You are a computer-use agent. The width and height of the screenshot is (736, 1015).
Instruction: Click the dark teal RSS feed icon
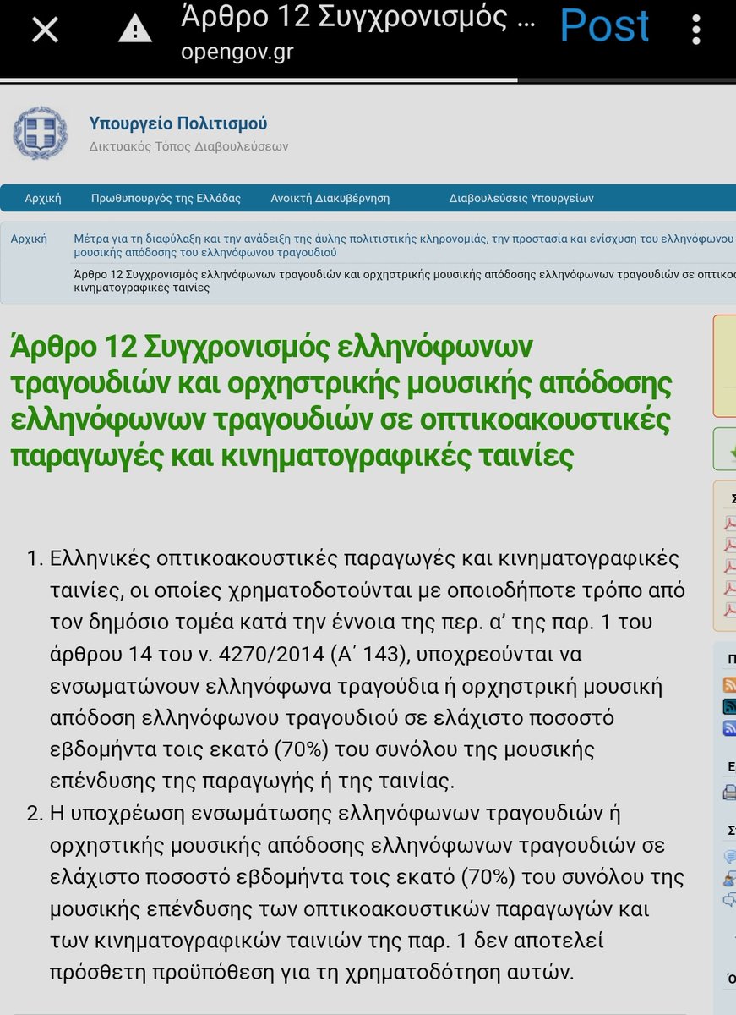pos(729,707)
